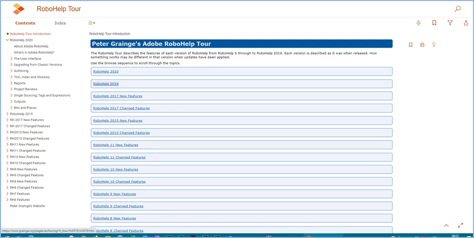Open About Adobe RoboHelp topic
The image size is (474, 238).
pos(31,46)
